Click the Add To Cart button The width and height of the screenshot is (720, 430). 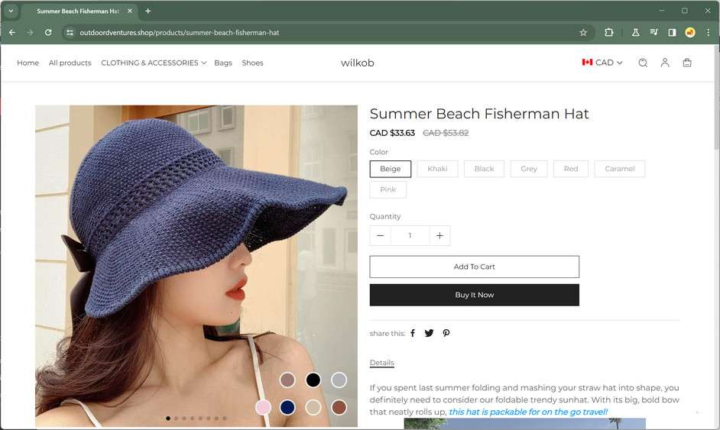coord(474,267)
